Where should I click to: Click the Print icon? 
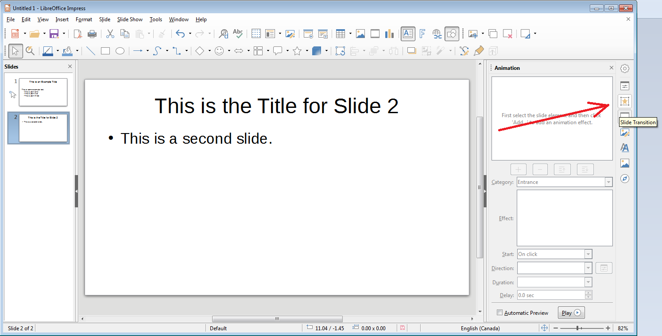point(92,34)
